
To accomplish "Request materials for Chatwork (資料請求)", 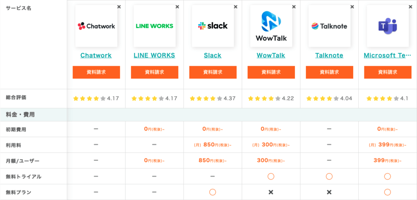I will (x=96, y=72).
